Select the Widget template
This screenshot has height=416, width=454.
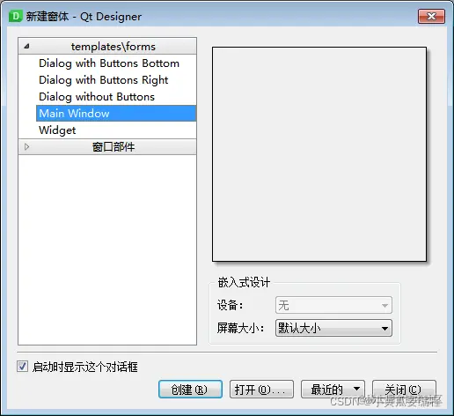click(x=57, y=130)
